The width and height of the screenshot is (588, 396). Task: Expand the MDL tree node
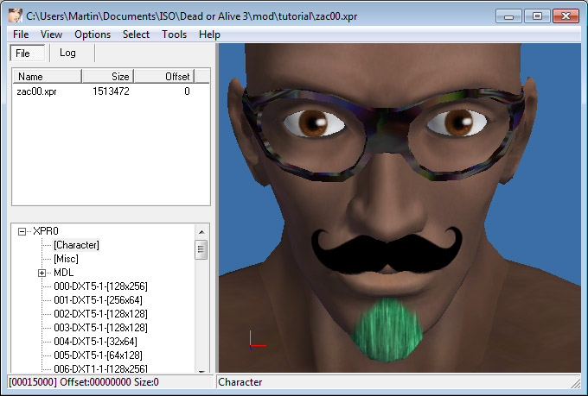coord(42,273)
